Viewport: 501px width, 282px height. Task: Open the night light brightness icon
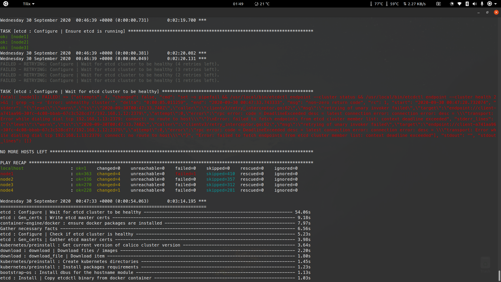tap(452, 4)
